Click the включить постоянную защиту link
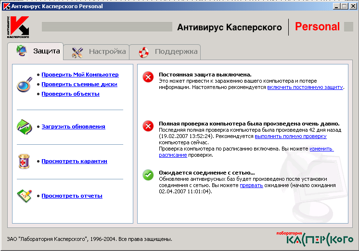Viewport: 359px width, 251px height. [x=305, y=87]
